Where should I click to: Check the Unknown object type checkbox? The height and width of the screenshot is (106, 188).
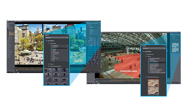tap(51, 47)
